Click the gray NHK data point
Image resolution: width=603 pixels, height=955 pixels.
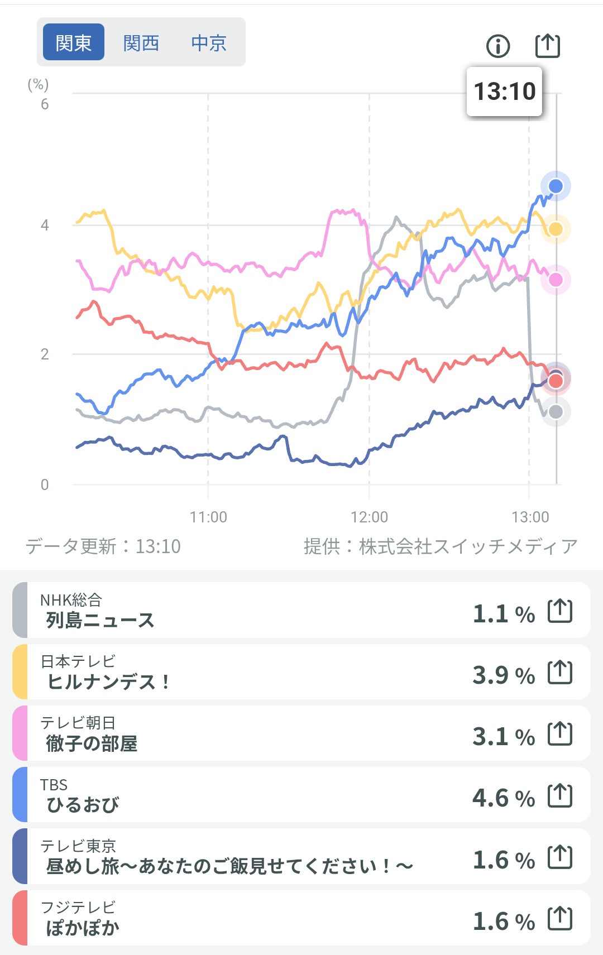(x=556, y=412)
